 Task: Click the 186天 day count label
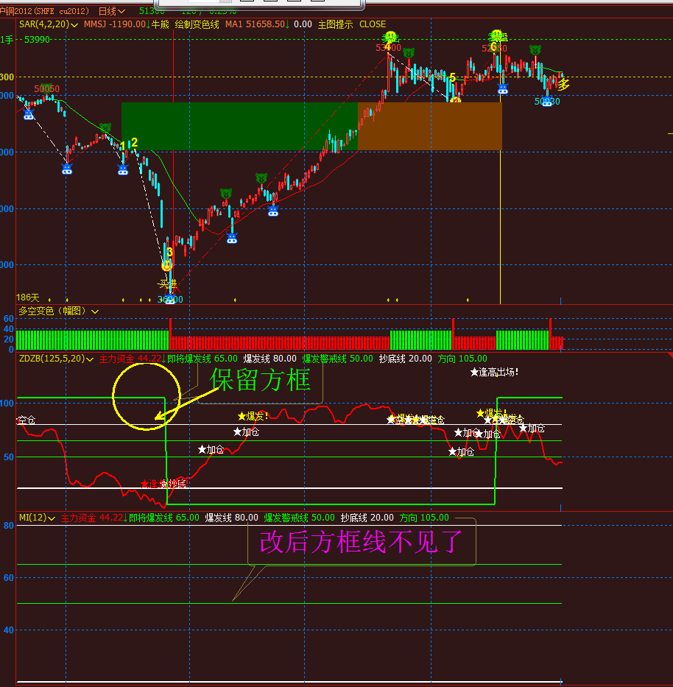click(x=28, y=298)
